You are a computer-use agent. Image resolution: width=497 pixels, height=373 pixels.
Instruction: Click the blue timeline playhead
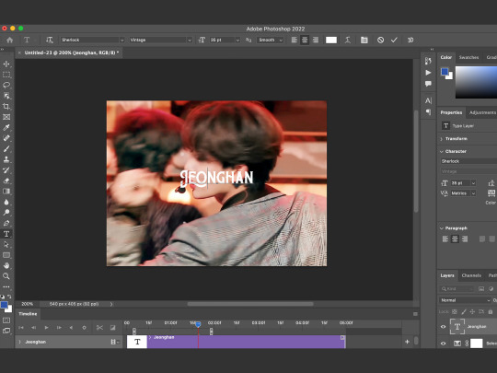pyautogui.click(x=198, y=324)
